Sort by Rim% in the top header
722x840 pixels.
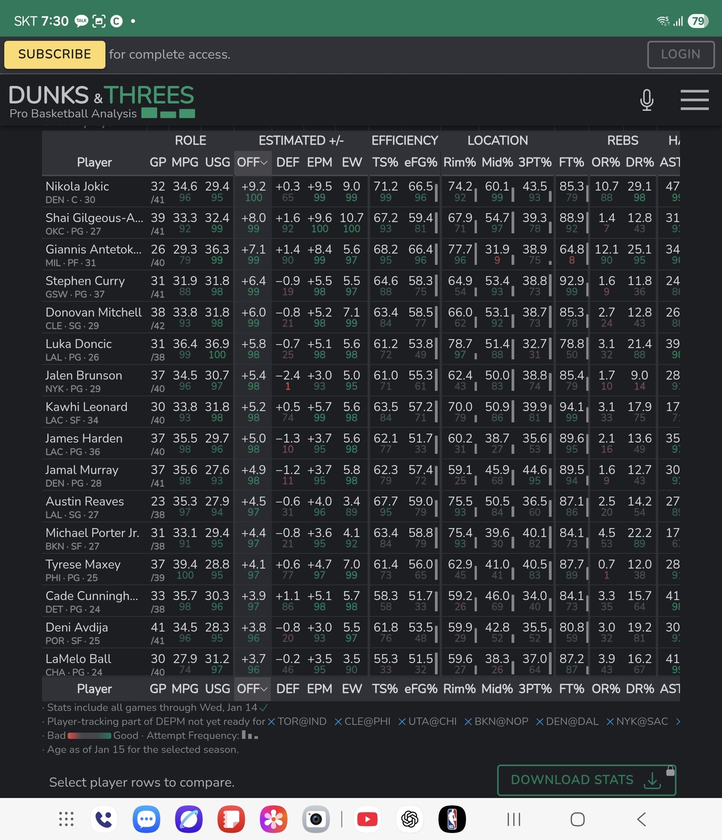coord(459,163)
